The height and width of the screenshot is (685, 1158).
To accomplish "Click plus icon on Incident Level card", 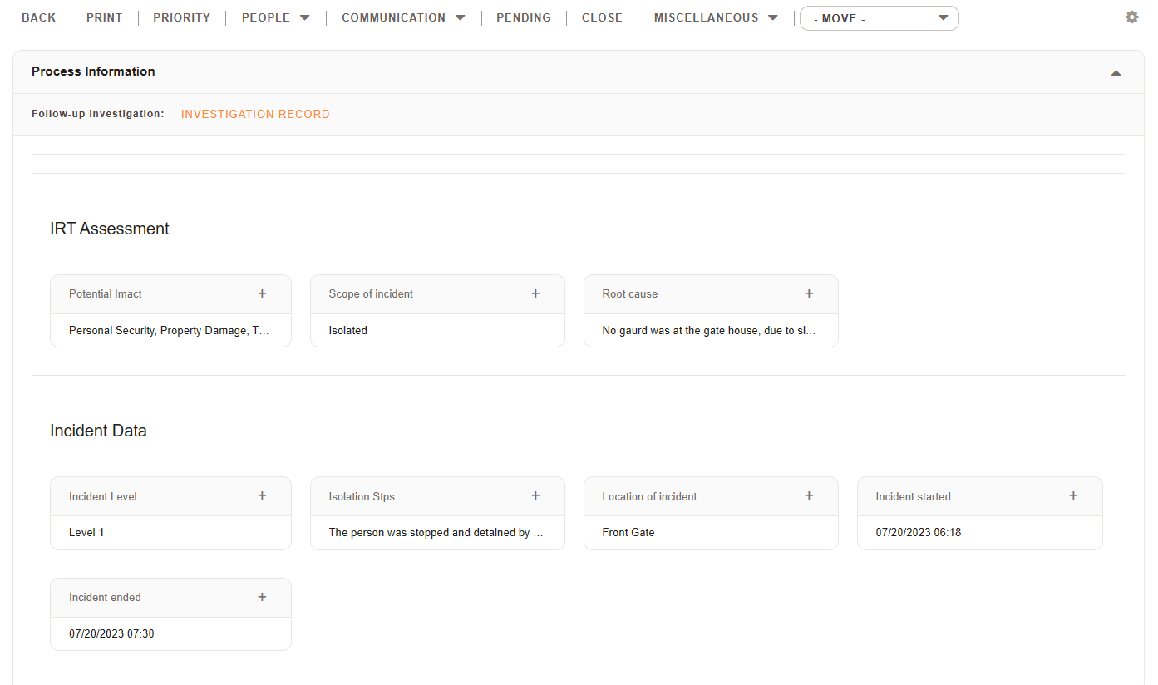I will tap(262, 495).
